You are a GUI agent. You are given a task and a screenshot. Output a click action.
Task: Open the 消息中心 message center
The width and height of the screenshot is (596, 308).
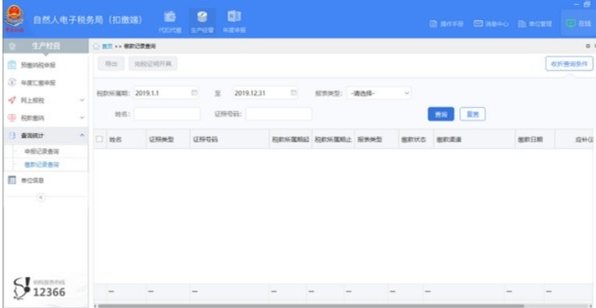tap(491, 23)
